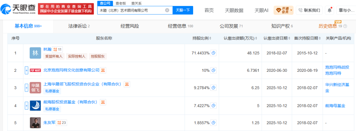The height and width of the screenshot is (131, 356).
Task: Open shareholding pie chart for 北京泡泡玛特
Action: coord(213,70)
